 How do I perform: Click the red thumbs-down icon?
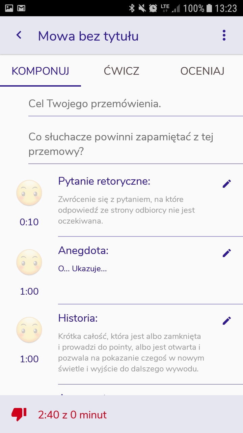(x=19, y=414)
